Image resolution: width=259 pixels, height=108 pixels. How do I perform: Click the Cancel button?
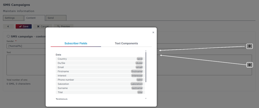tap(42, 26)
